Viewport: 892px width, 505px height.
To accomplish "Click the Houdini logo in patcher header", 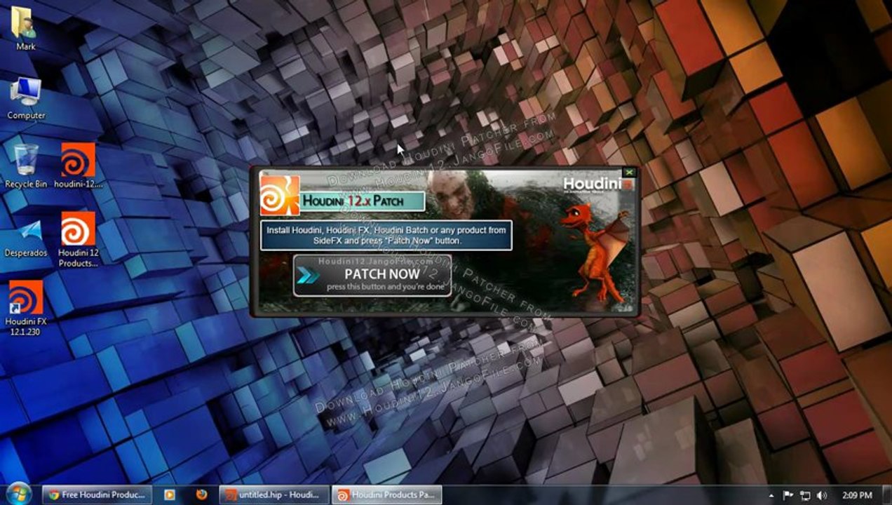I will tap(280, 195).
